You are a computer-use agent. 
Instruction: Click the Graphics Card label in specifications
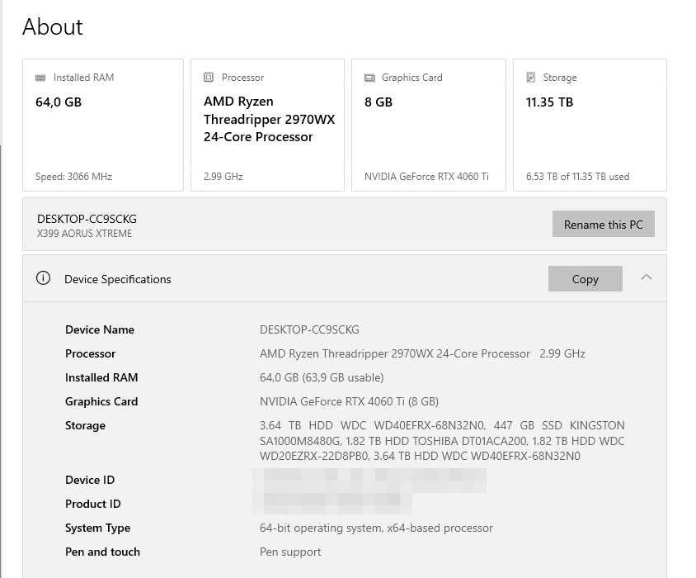coord(101,401)
